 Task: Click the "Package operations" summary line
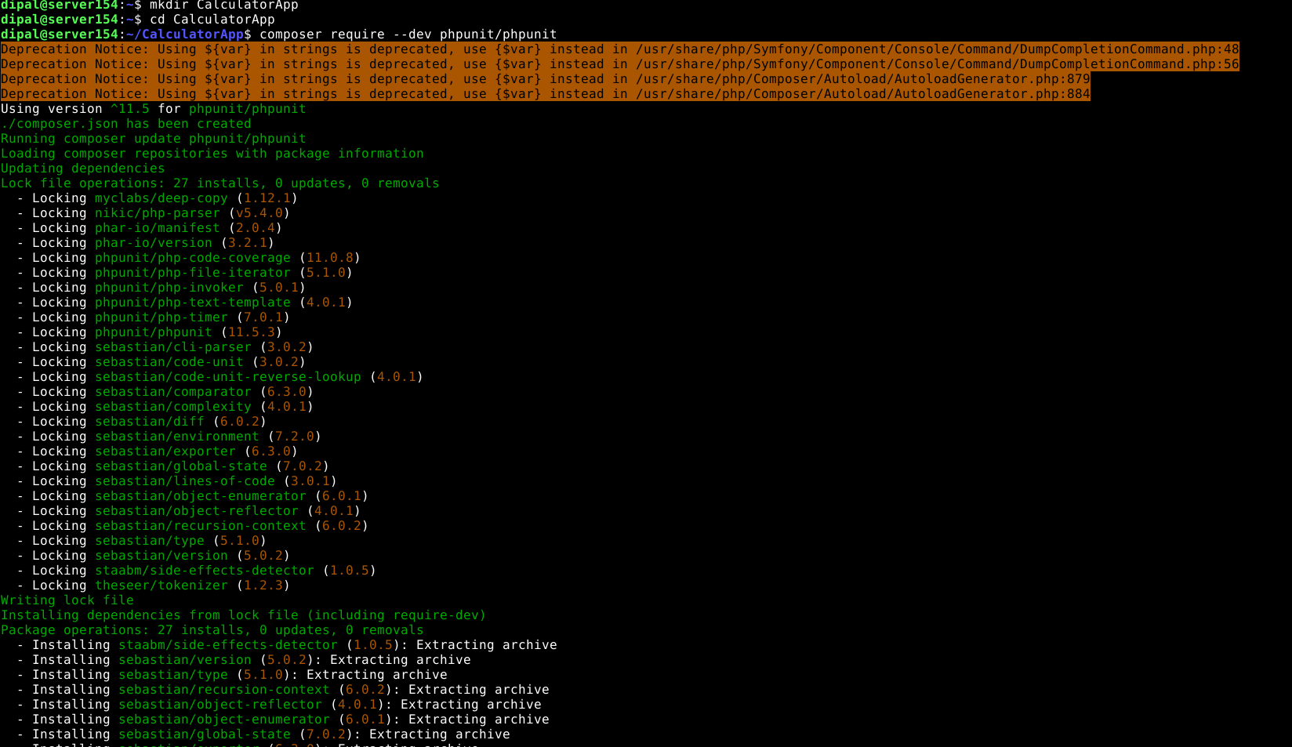pyautogui.click(x=212, y=630)
